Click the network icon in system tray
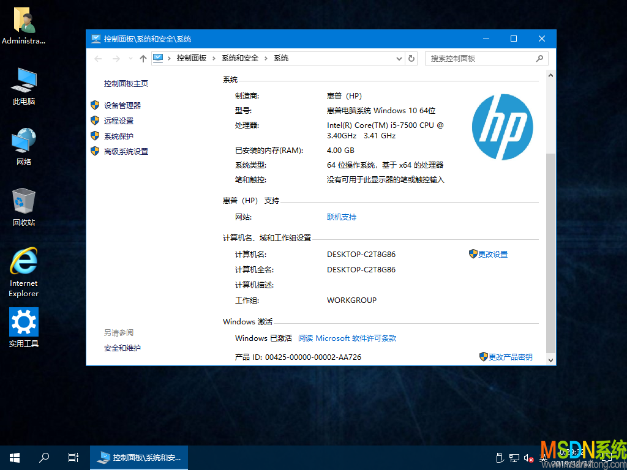 [514, 457]
